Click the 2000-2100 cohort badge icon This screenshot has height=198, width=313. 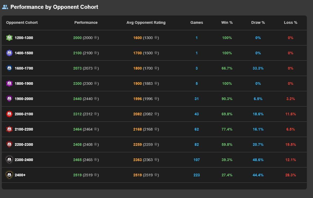click(9, 114)
